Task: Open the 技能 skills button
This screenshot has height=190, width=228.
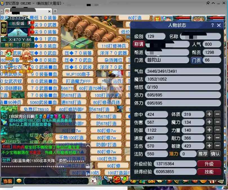Action: (209, 172)
